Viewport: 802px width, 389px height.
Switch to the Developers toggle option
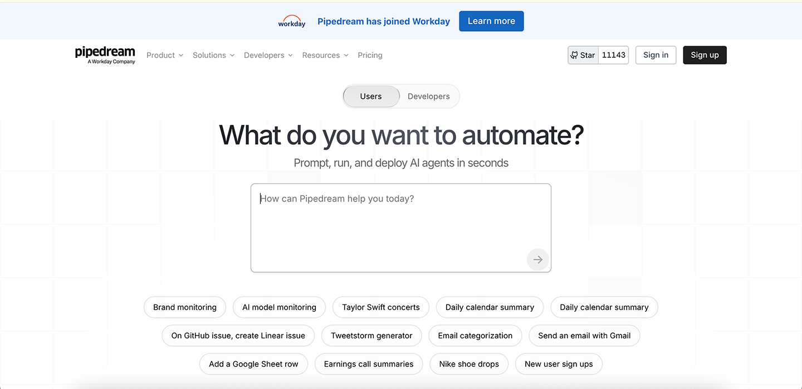[x=428, y=96]
